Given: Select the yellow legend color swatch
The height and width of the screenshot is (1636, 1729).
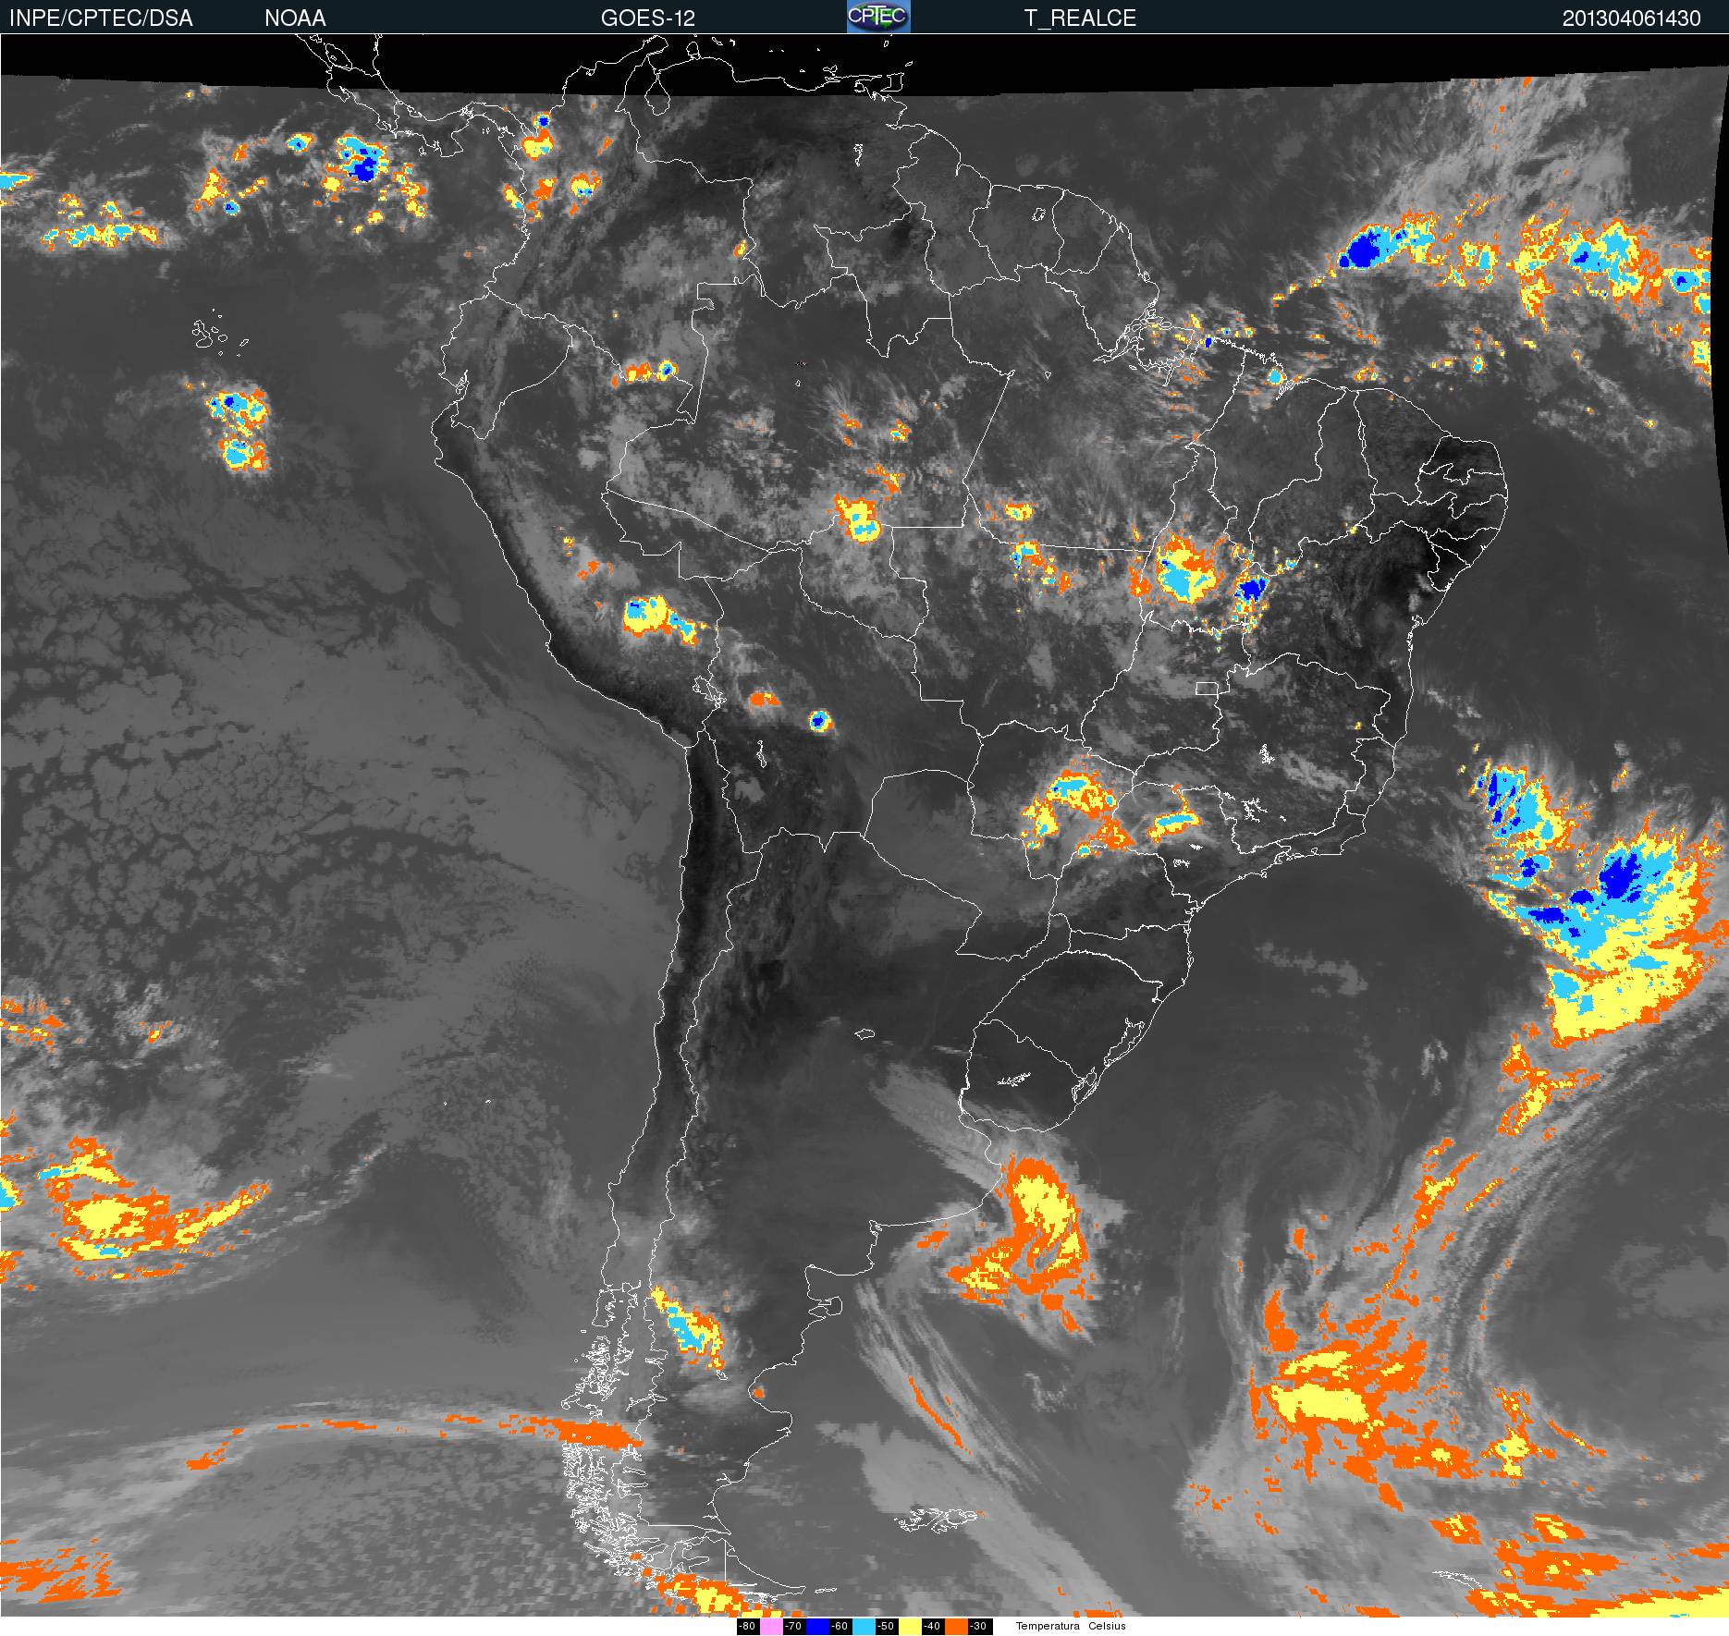Looking at the screenshot, I should pos(910,1627).
